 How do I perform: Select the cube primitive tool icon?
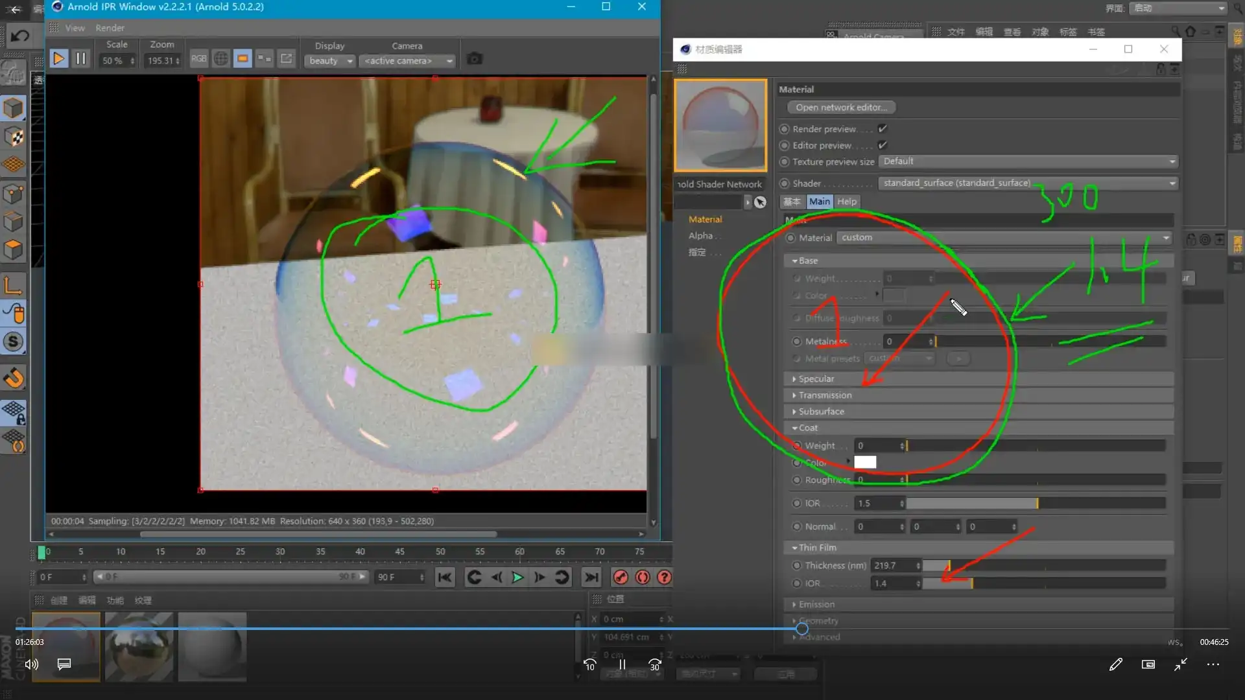14,108
